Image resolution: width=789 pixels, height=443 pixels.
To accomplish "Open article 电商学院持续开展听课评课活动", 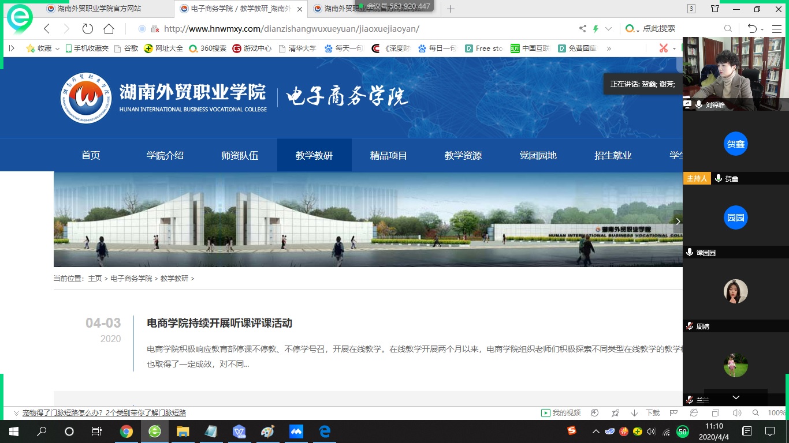I will pos(219,323).
